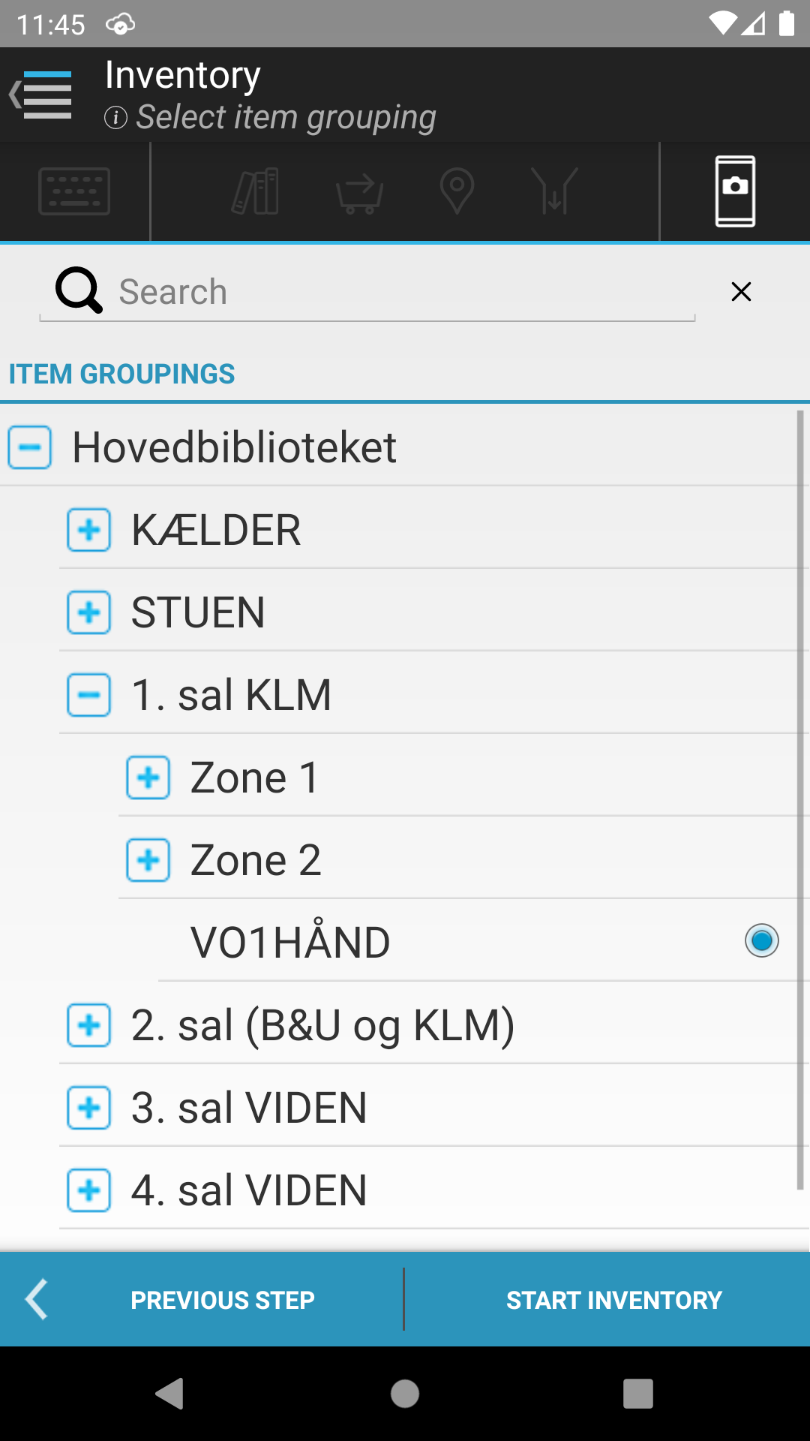Collapse the Hovedbiblioteket tree node
The width and height of the screenshot is (810, 1441).
pos(30,447)
